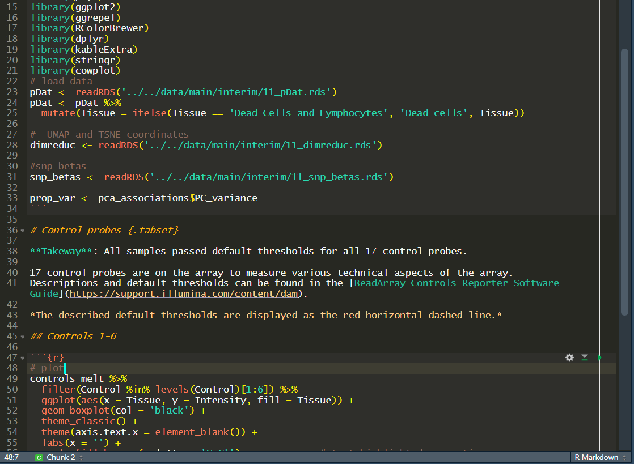Click the 'library(stringr)' line
Image resolution: width=634 pixels, height=464 pixels.
coord(75,60)
